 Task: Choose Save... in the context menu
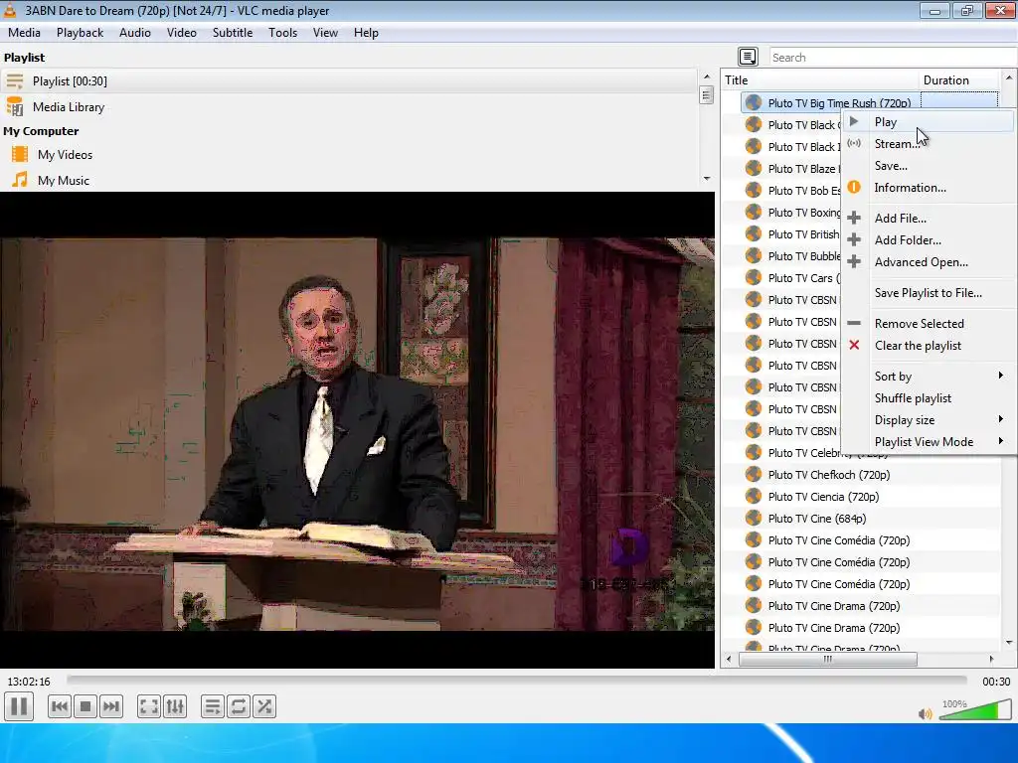929,166
